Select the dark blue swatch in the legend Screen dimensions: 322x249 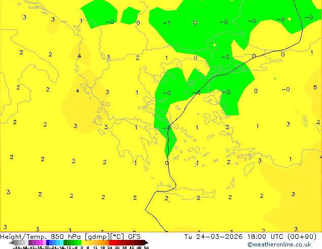click(48, 242)
